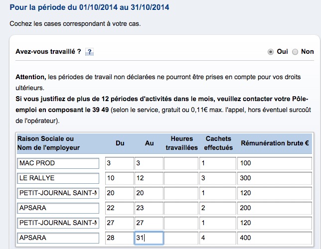Screen dimensions: 321x249
Task: Click the remuneration field showing 400
Action: pos(275,238)
